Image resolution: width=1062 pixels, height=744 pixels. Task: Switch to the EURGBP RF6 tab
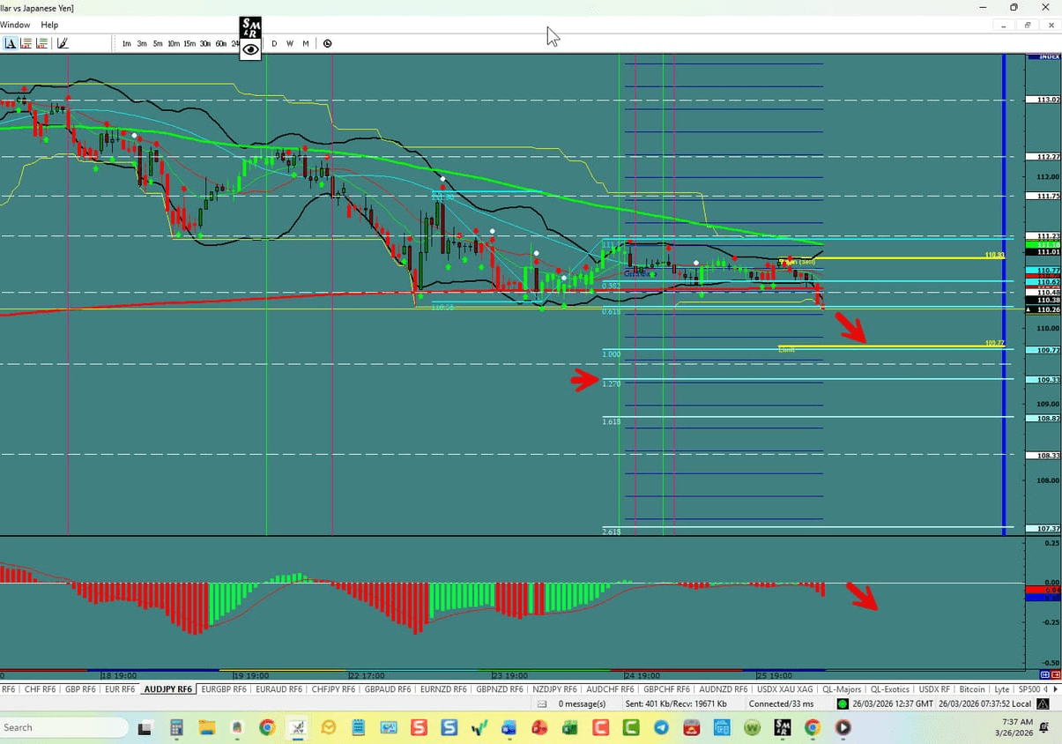pos(224,688)
